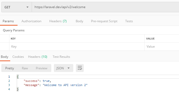Open the Test Results tab
The height and width of the screenshot is (96, 179).
click(x=61, y=57)
